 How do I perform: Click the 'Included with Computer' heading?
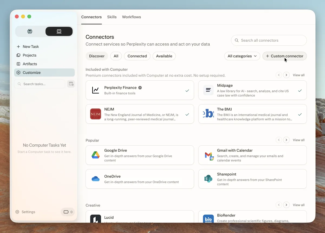107,70
